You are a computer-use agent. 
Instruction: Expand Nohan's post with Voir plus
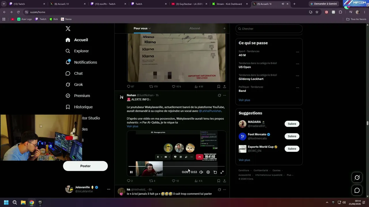[133, 126]
